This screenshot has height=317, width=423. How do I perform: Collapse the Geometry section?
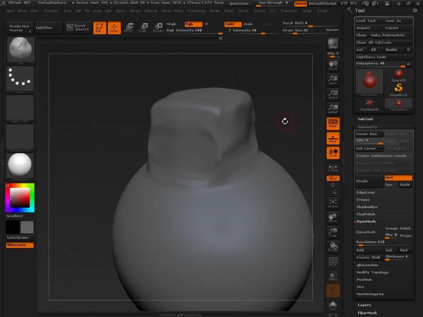tap(367, 127)
